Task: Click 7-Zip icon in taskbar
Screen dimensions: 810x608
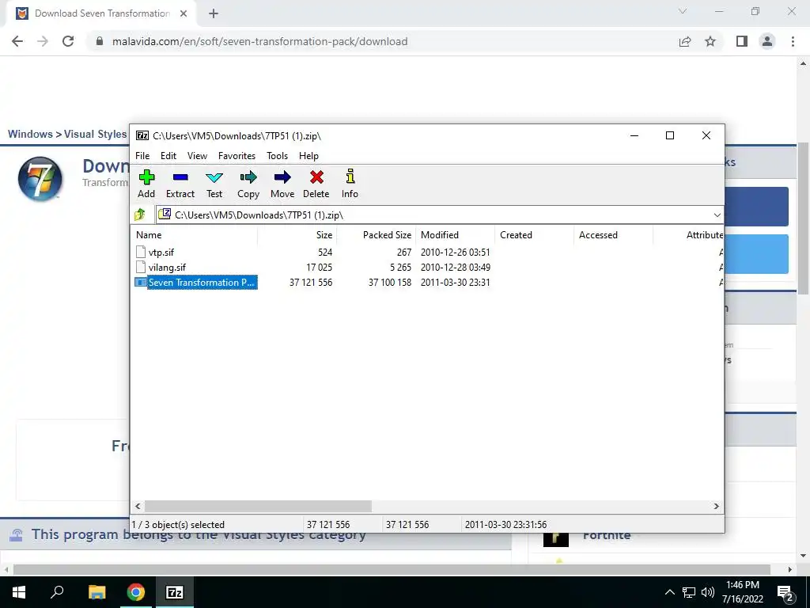Action: pyautogui.click(x=175, y=592)
